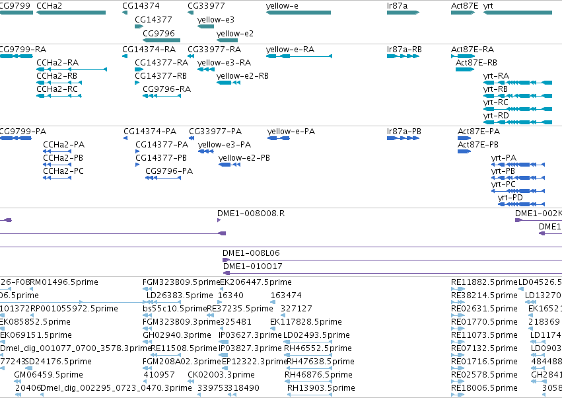The height and width of the screenshot is (398, 562).
Task: Click transcript yellow-e3-RA label
Action: click(224, 62)
